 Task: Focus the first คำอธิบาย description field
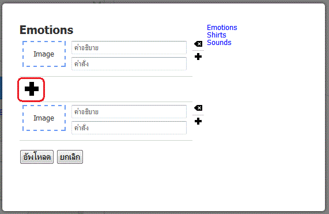129,48
